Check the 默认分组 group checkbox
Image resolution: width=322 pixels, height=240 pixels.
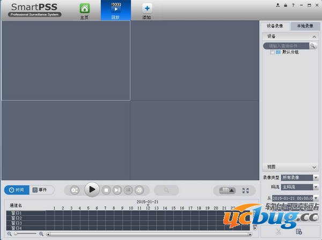[x=273, y=52]
